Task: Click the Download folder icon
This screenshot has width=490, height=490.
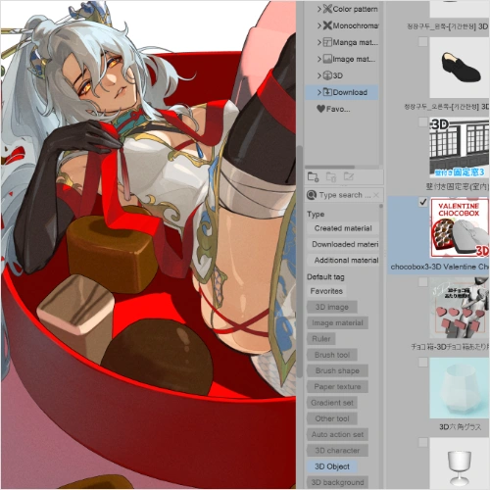Action: [x=327, y=92]
